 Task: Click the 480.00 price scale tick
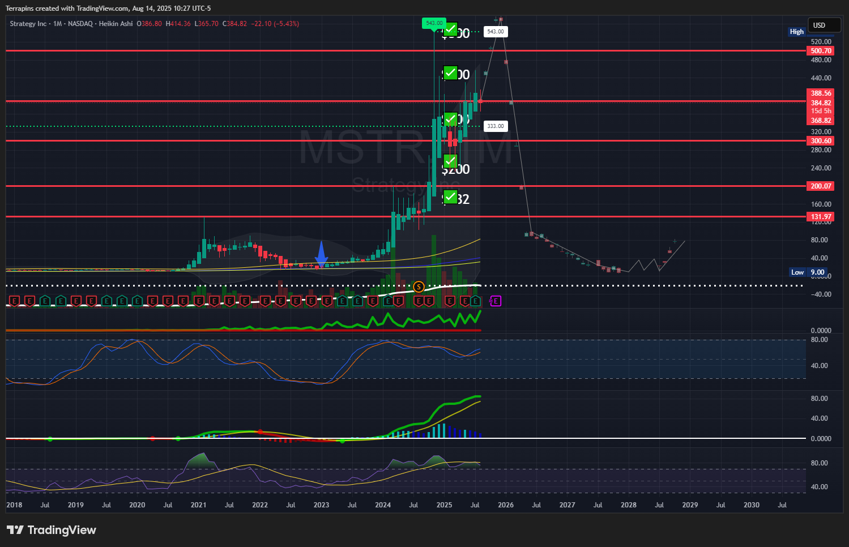pyautogui.click(x=821, y=60)
